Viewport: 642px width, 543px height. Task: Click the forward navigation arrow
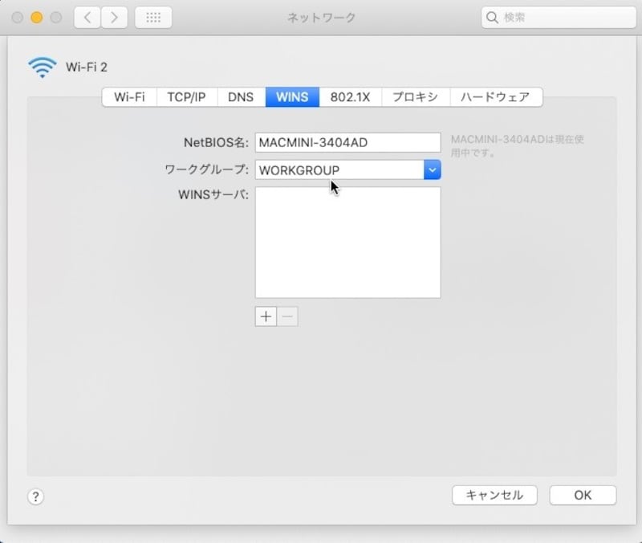coord(112,17)
